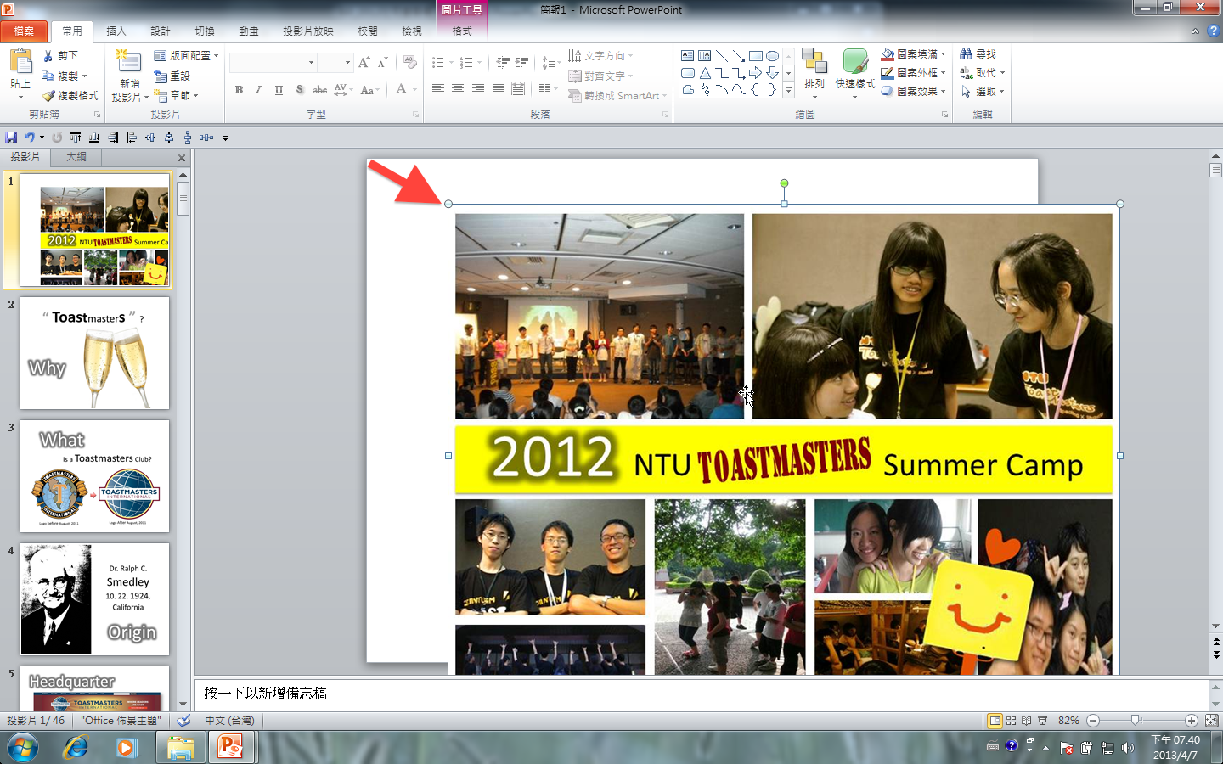This screenshot has height=764, width=1223.
Task: Clear all formatting eraser icon
Action: [410, 63]
